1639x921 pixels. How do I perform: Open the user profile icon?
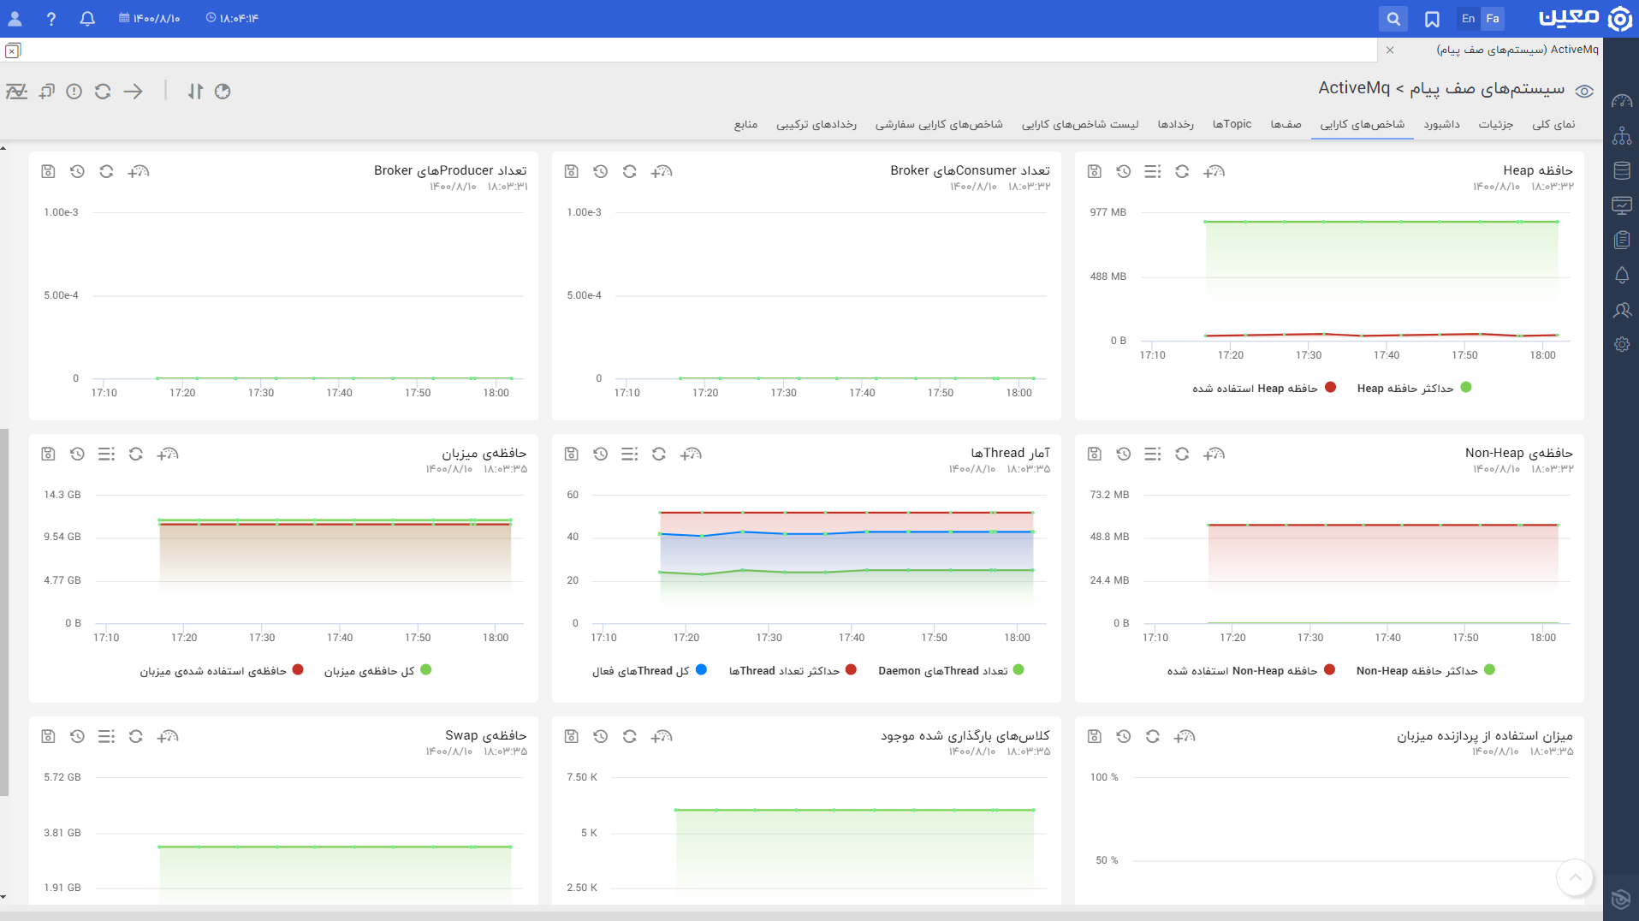pos(15,18)
